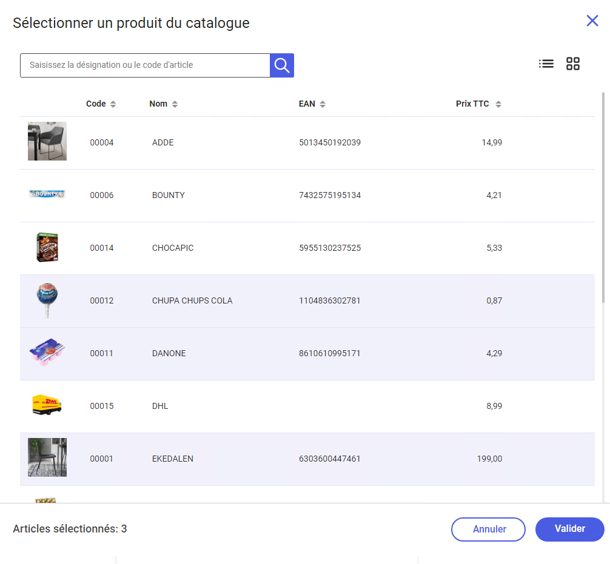Click price 4,21
The width and height of the screenshot is (610, 564).
point(494,195)
